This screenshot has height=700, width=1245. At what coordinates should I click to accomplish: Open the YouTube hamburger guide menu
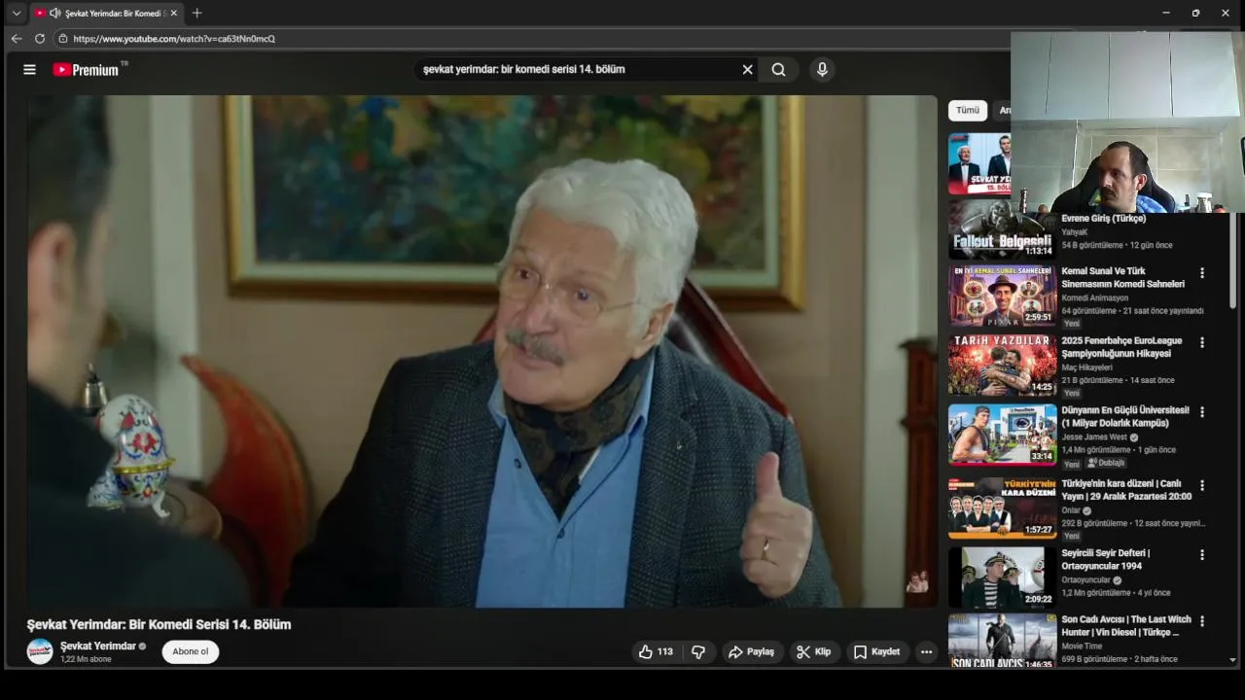click(29, 69)
